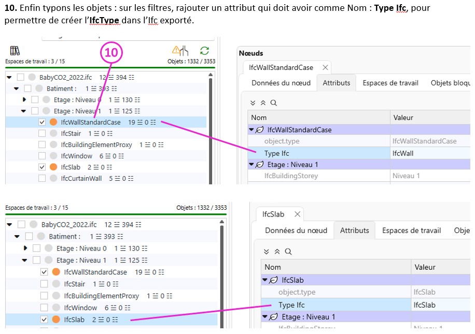Viewport: 475px width, 334px height.
Task: Click the yellow warning triangle icon
Action: click(176, 50)
